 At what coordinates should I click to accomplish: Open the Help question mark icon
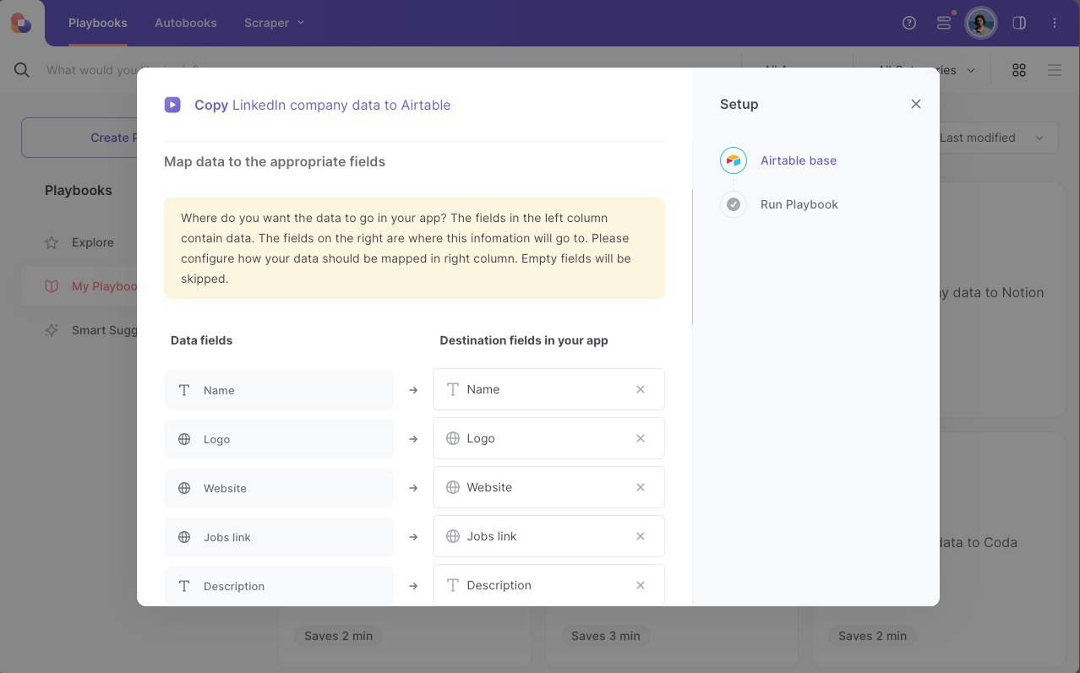coord(909,23)
